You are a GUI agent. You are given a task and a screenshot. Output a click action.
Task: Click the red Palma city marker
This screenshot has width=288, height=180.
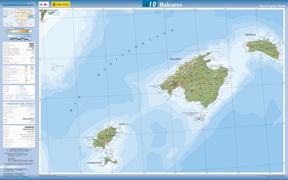coord(180,84)
